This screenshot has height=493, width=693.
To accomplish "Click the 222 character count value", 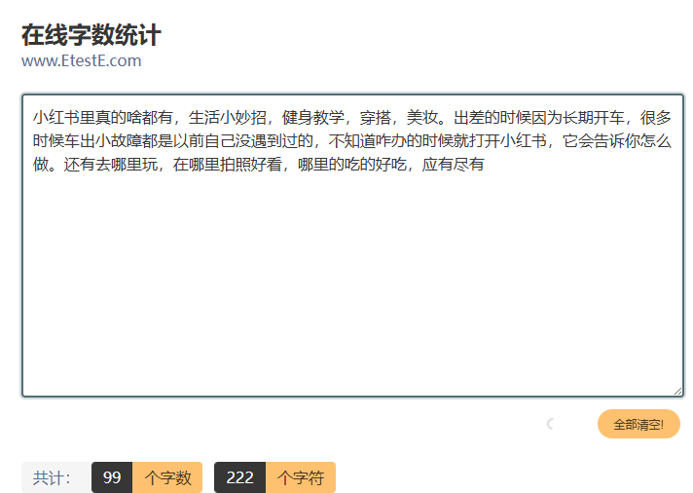I will point(240,477).
